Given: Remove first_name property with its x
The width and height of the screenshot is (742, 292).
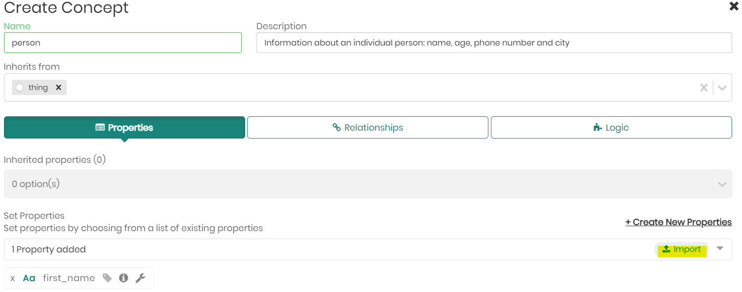Looking at the screenshot, I should [x=13, y=278].
